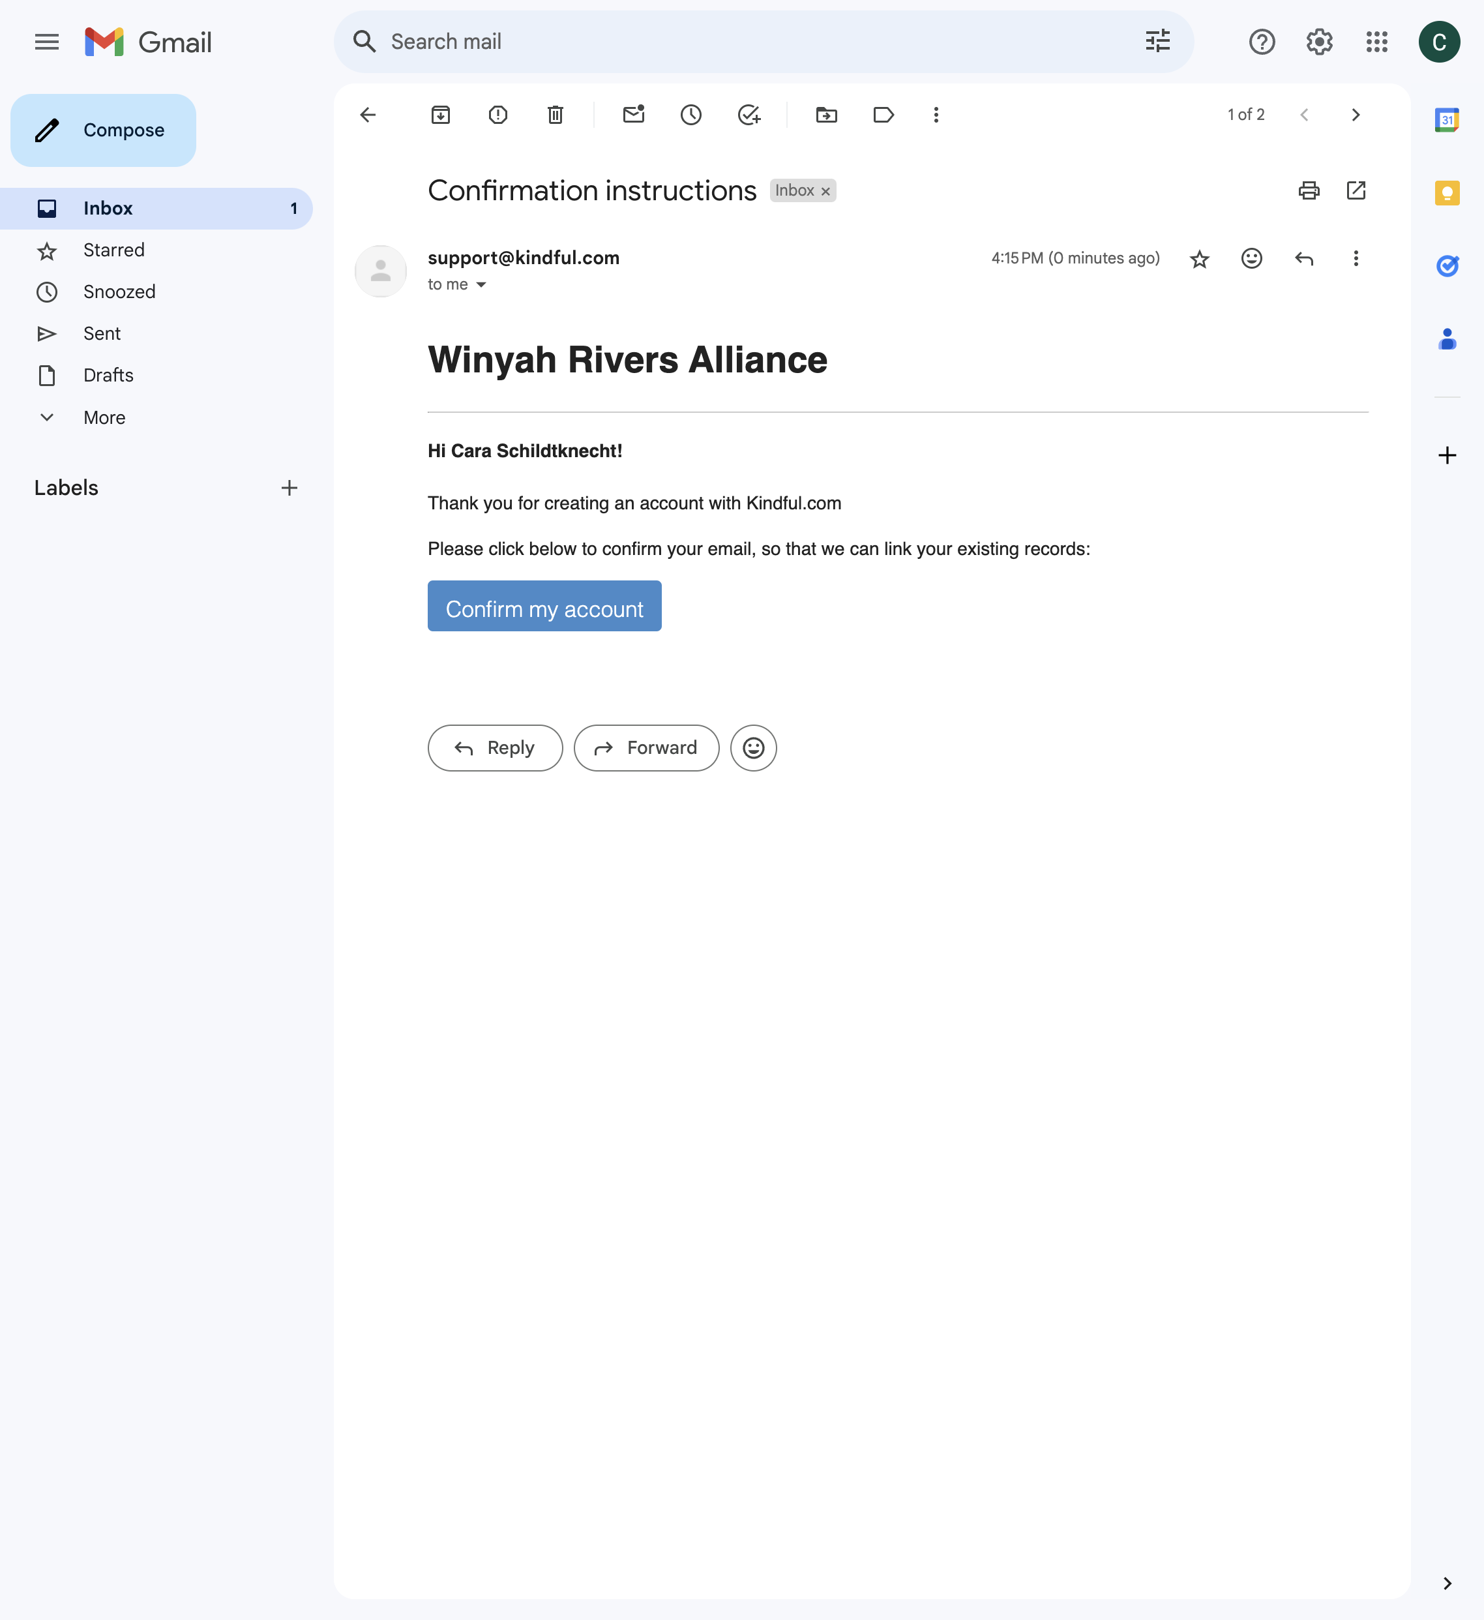
Task: Print the conversation
Action: tap(1309, 190)
